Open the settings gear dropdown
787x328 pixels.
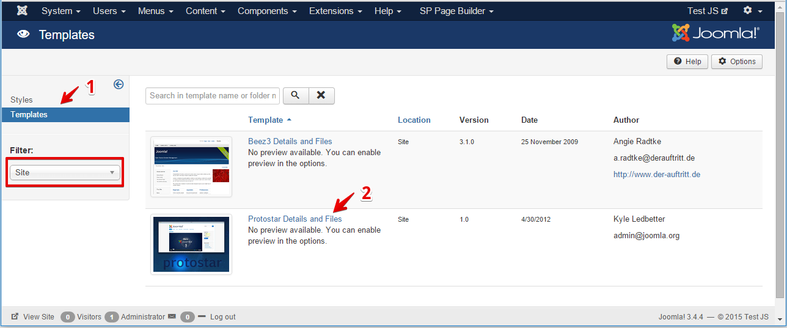point(753,11)
